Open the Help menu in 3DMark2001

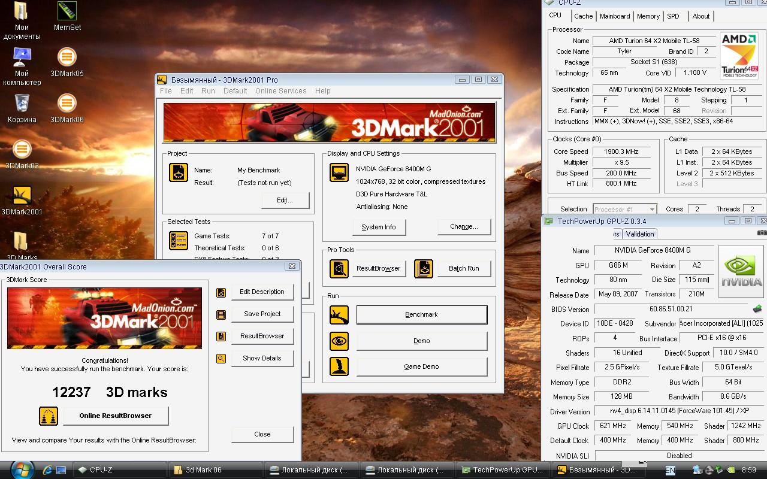(323, 91)
